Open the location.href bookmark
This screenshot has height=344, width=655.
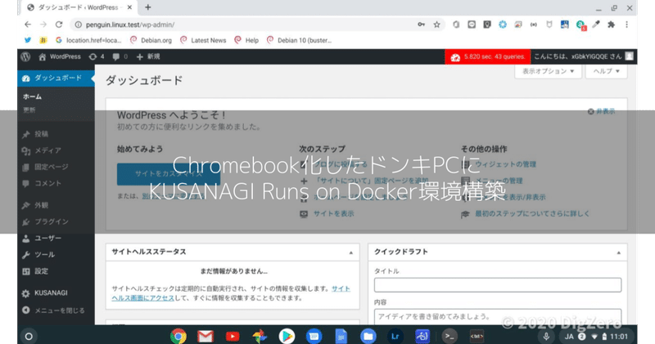[x=88, y=40]
